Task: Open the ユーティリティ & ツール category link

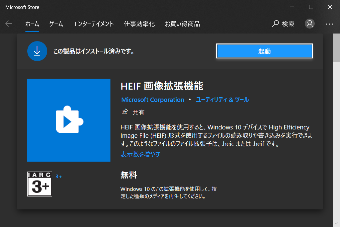Action: pos(222,100)
